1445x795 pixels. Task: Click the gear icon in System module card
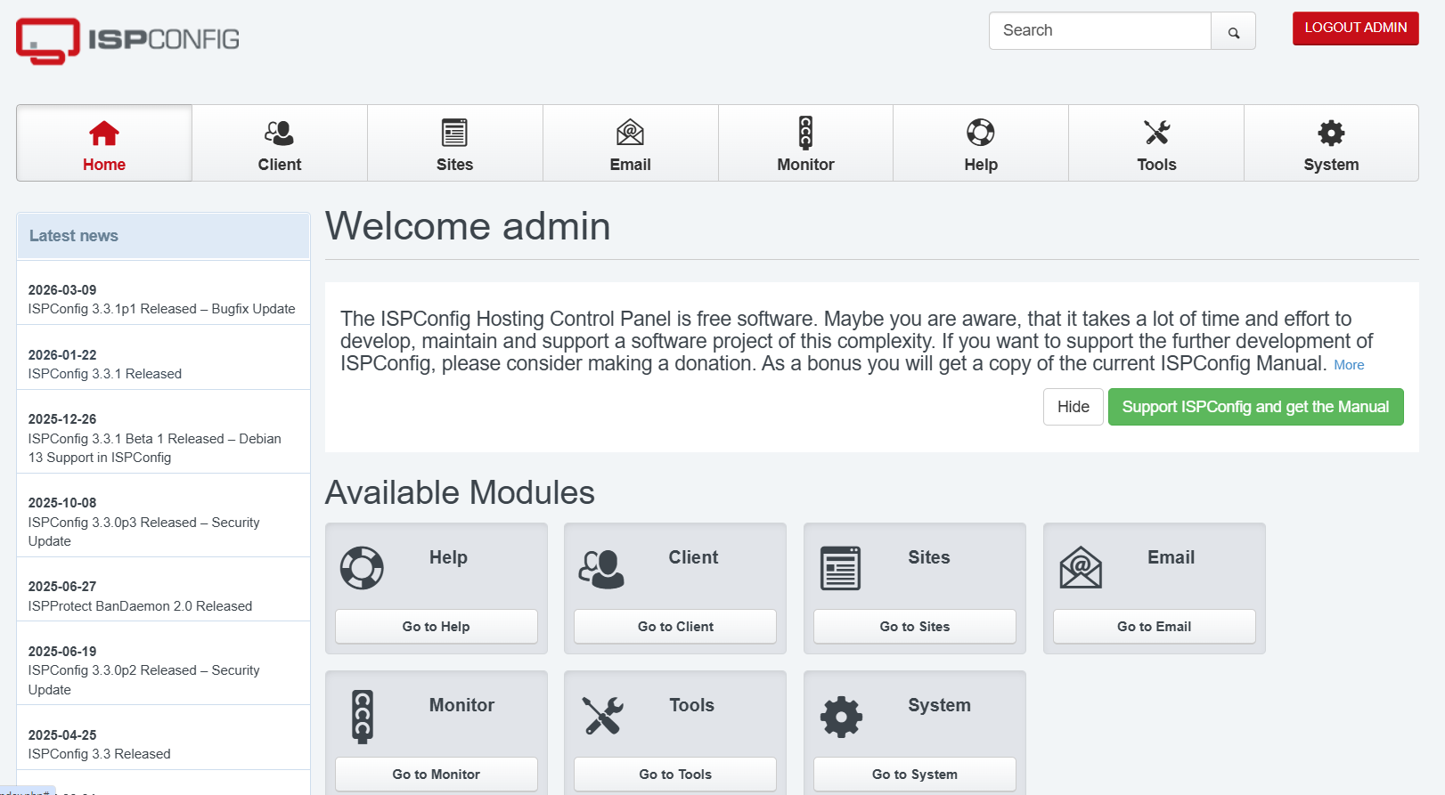pyautogui.click(x=841, y=717)
